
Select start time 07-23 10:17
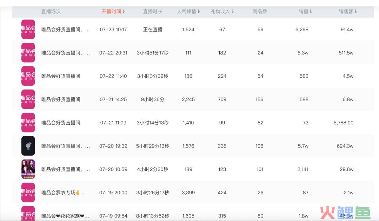pos(113,30)
